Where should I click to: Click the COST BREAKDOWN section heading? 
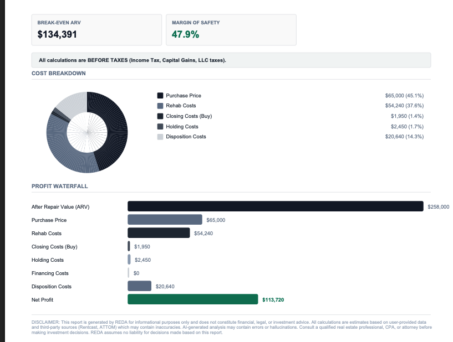(59, 73)
